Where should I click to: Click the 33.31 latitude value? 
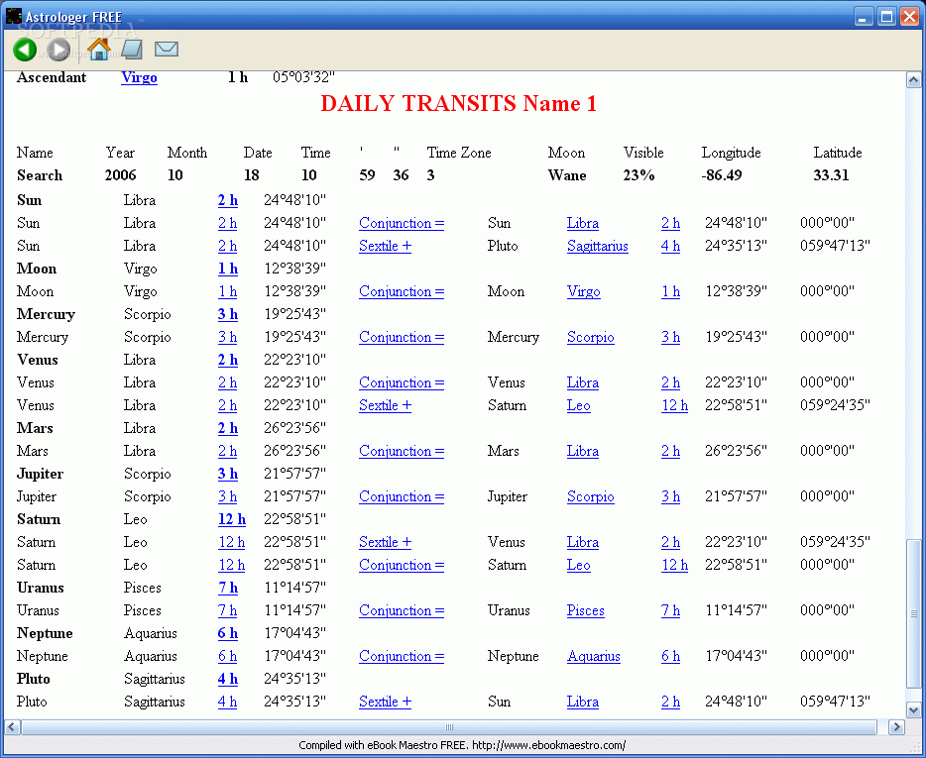[831, 175]
